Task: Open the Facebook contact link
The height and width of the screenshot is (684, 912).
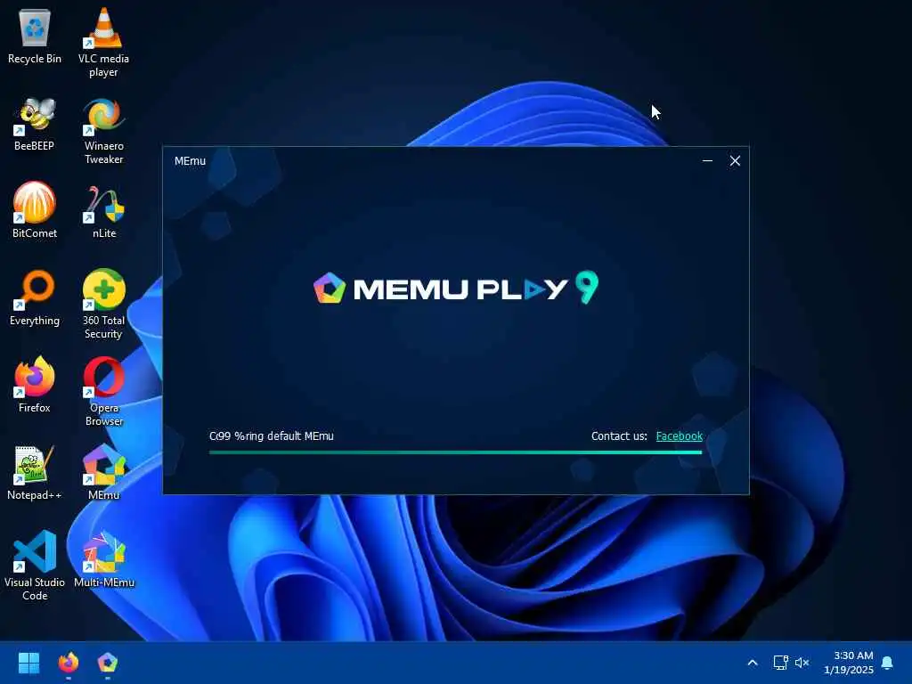Action: coord(679,436)
